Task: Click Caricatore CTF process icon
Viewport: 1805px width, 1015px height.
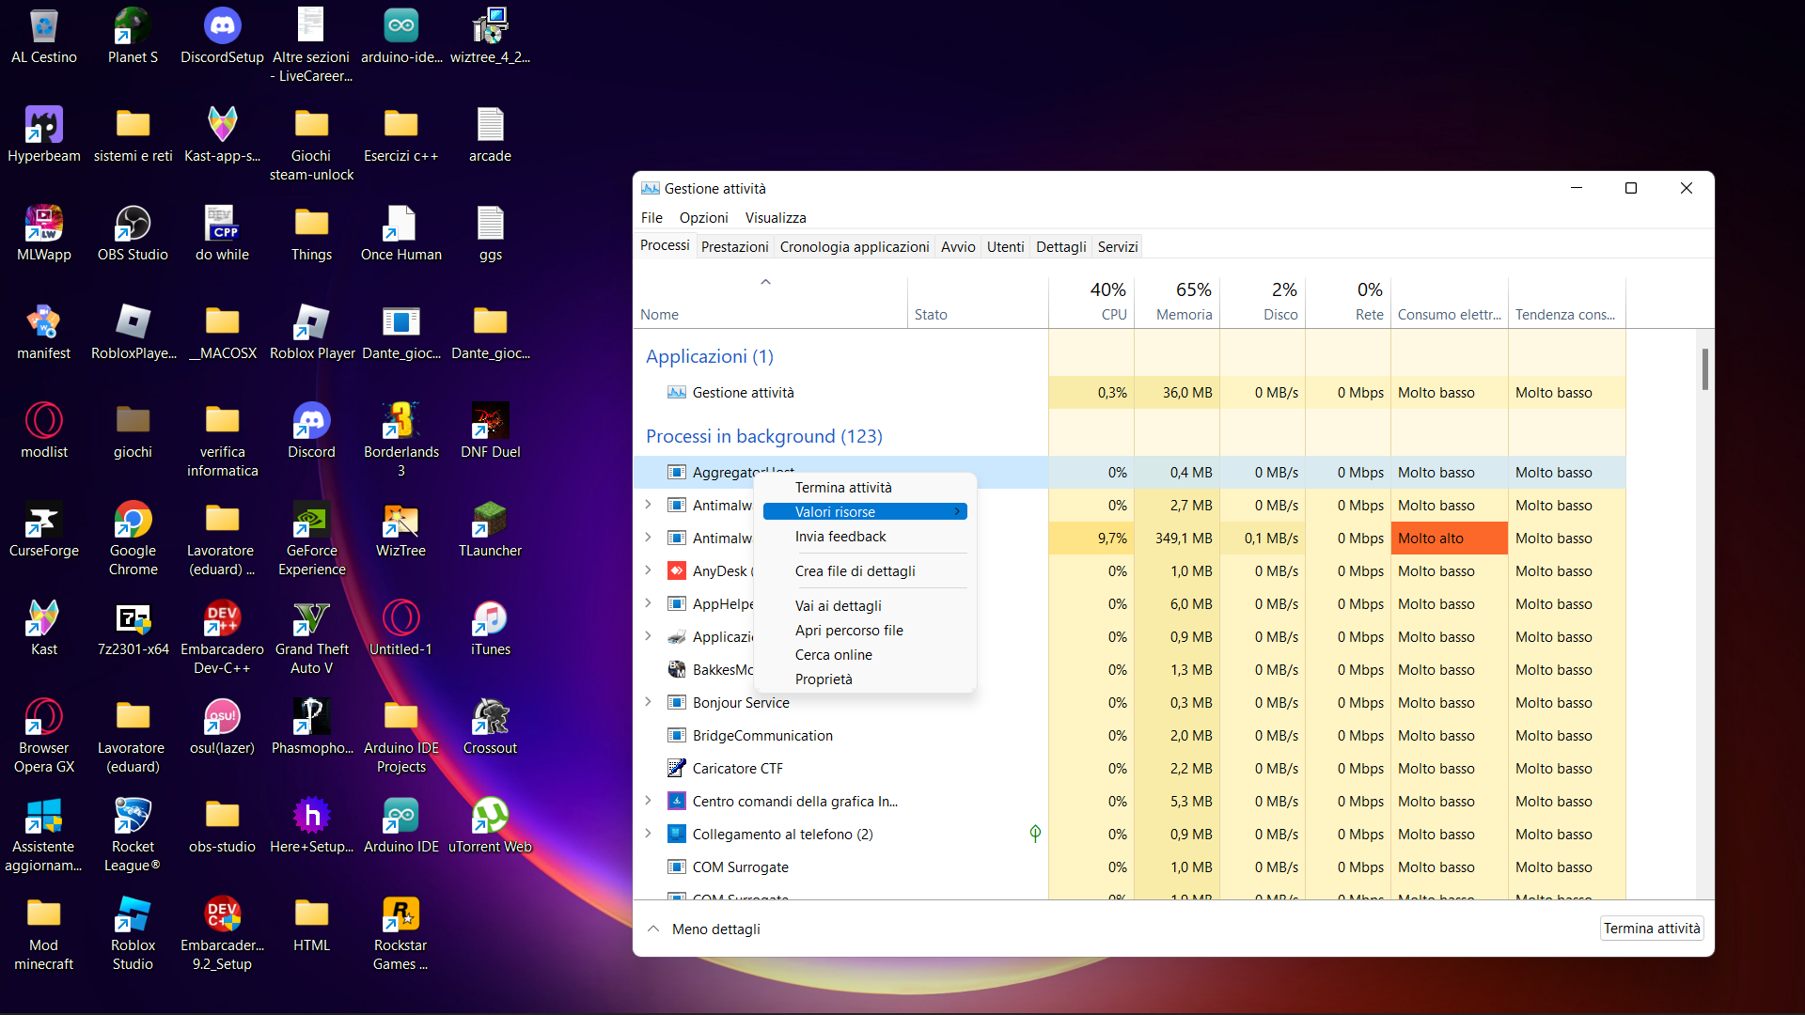Action: 676,769
